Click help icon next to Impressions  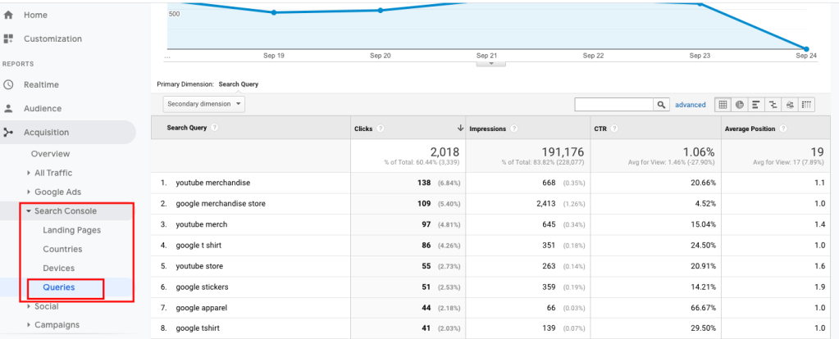(514, 129)
